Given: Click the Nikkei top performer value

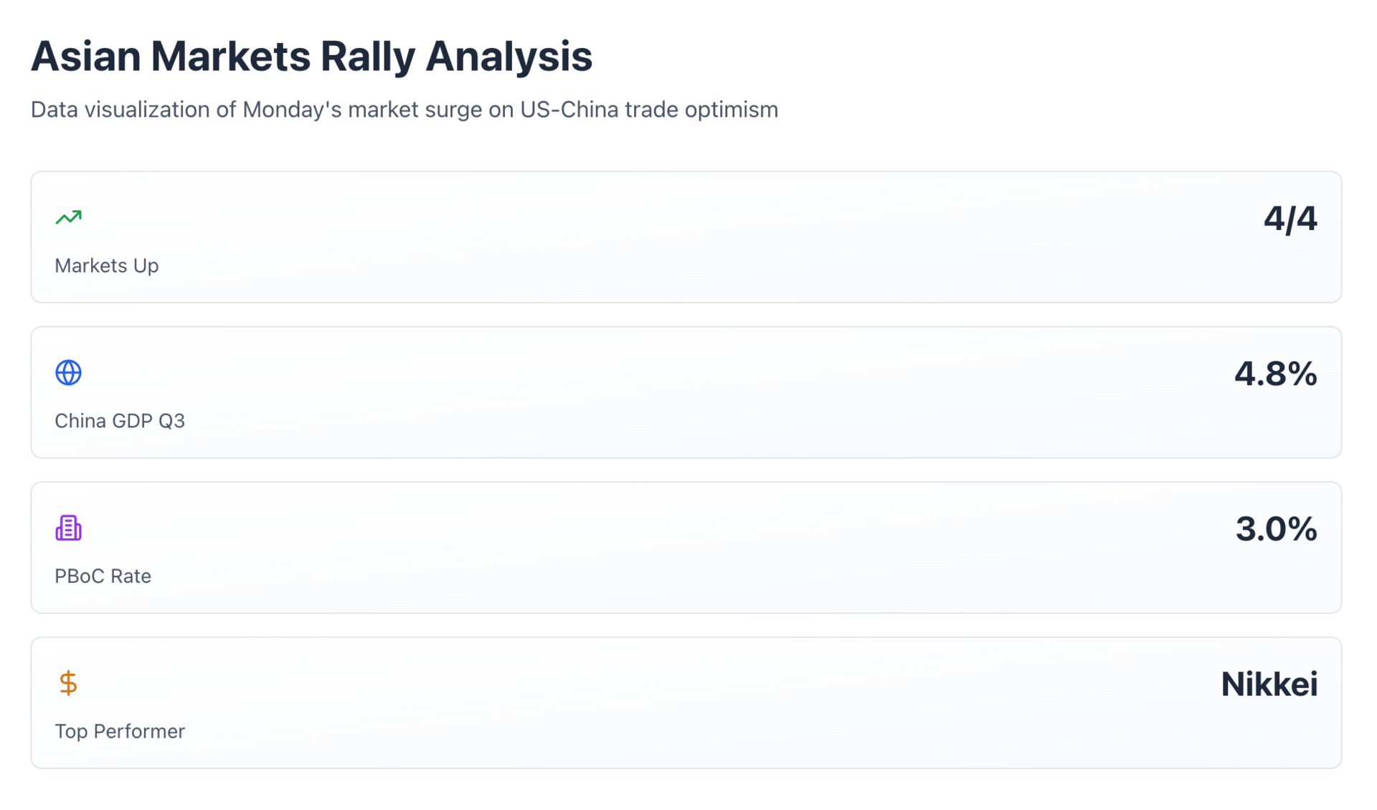Looking at the screenshot, I should pos(1269,685).
